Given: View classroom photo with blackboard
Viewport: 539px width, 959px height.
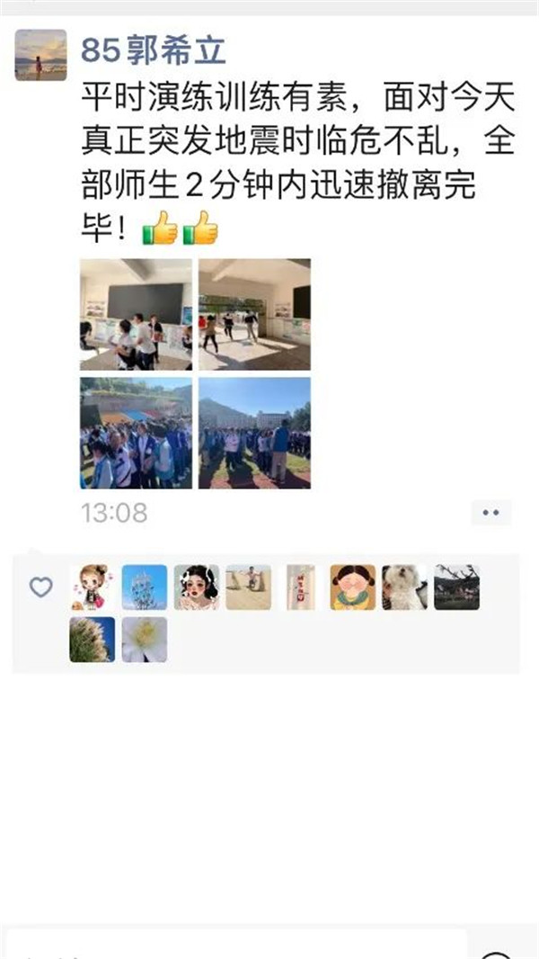Looking at the screenshot, I should coord(137,314).
